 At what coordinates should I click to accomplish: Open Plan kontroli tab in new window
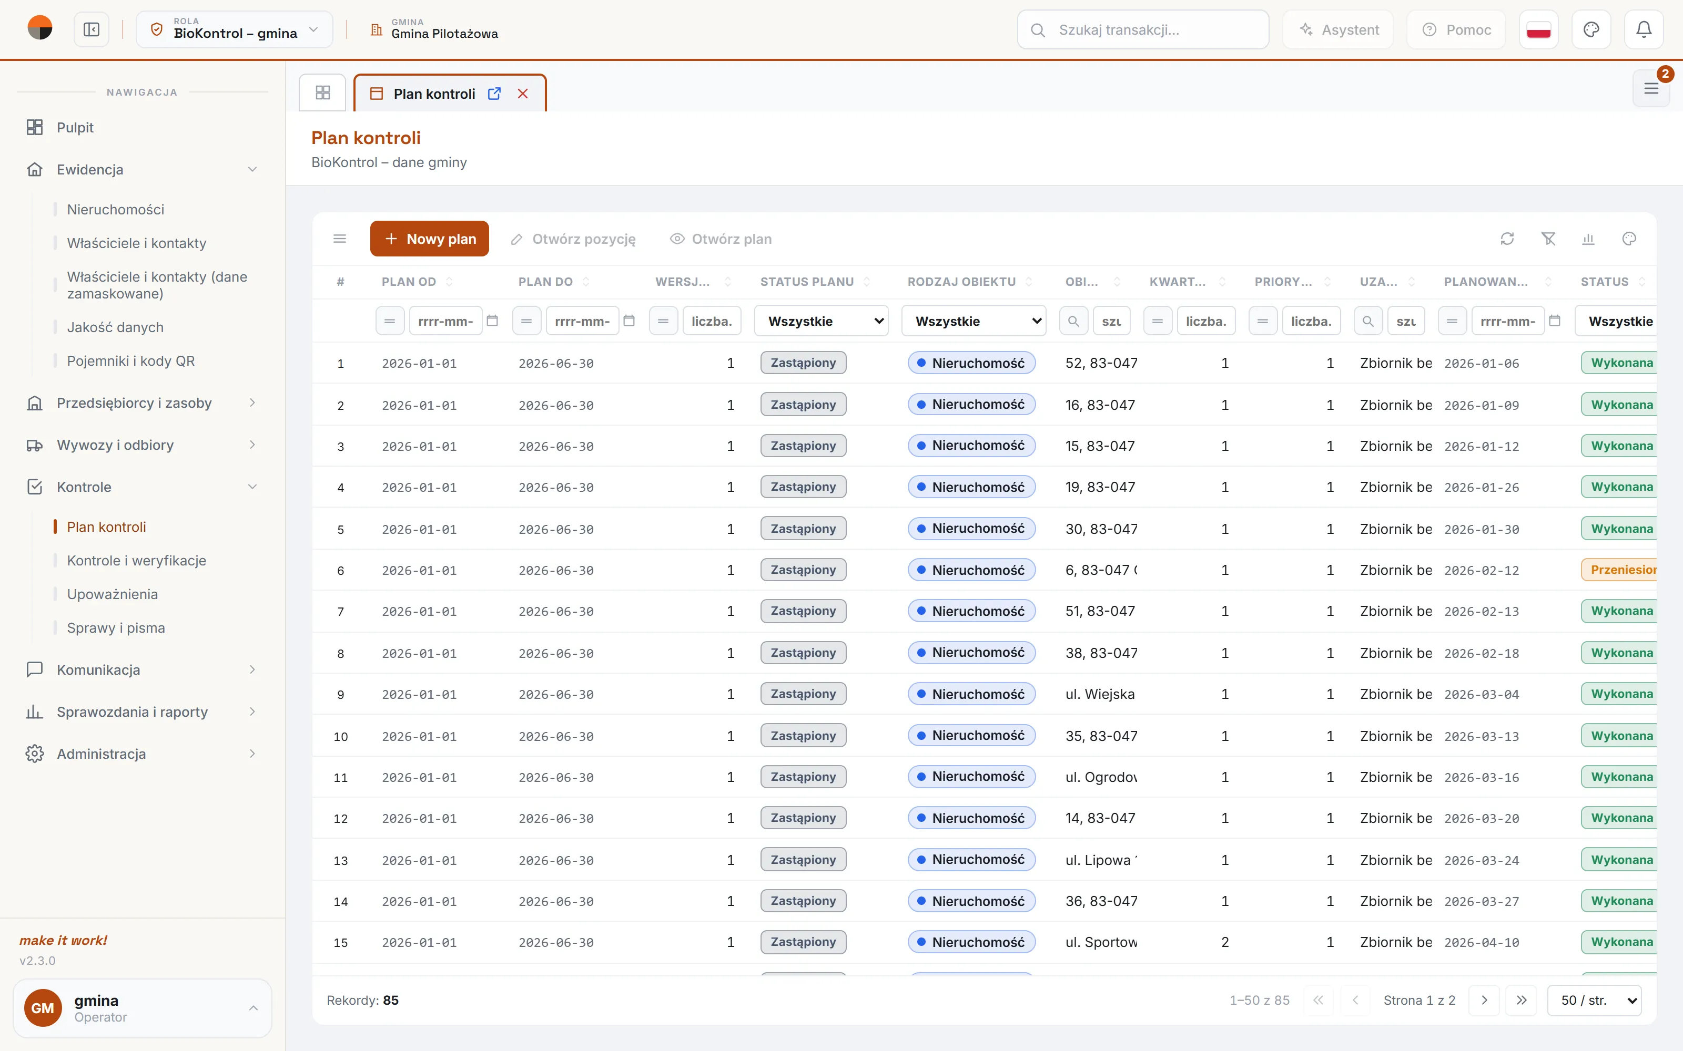pos(494,93)
